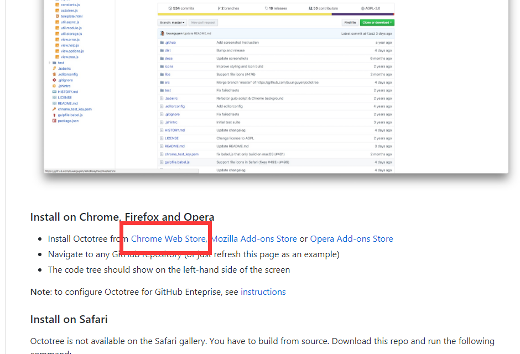Open the libs folder in file list
This screenshot has width=520, height=354.
click(168, 74)
